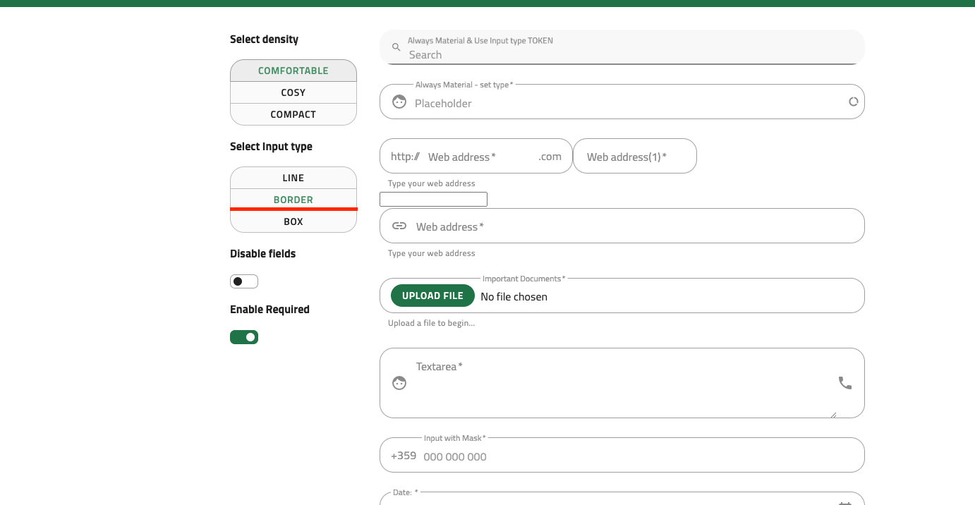Click the 'Important Documents' field label
This screenshot has height=505, width=975.
tap(523, 279)
